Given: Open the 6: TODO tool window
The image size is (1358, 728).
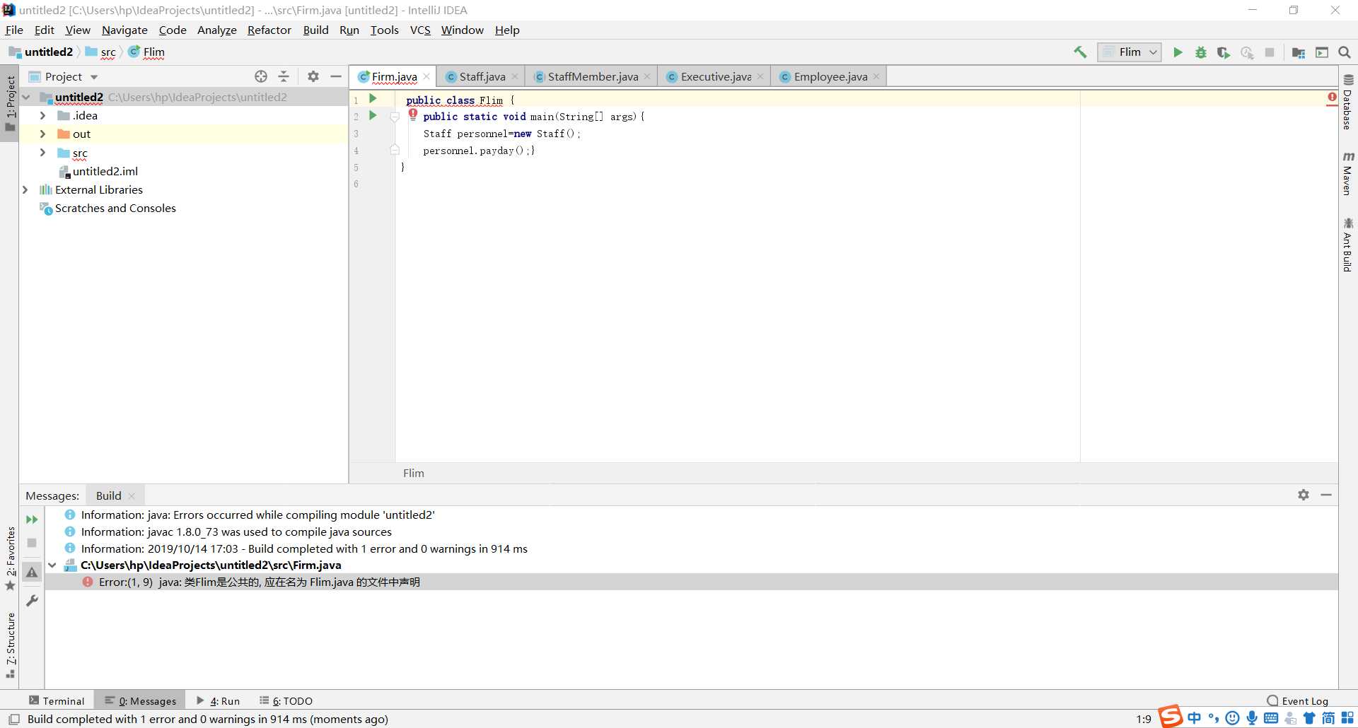Looking at the screenshot, I should pos(286,700).
